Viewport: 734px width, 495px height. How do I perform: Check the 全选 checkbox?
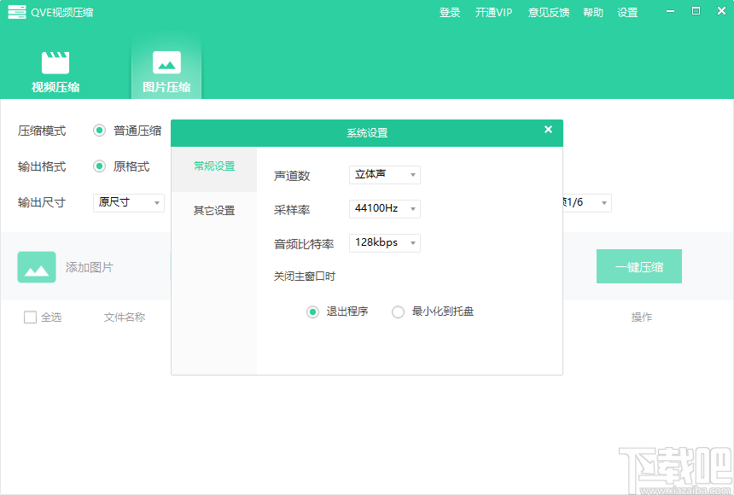pyautogui.click(x=28, y=317)
